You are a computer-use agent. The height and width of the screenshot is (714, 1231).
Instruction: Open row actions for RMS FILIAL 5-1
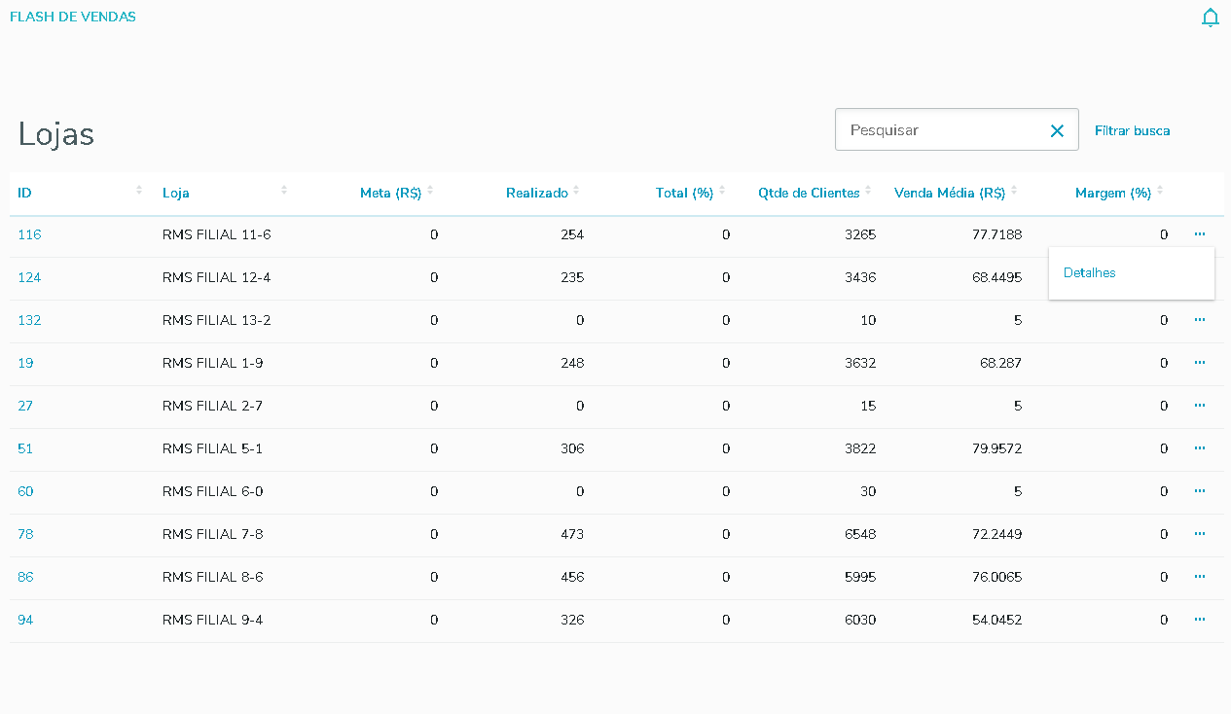(x=1200, y=448)
